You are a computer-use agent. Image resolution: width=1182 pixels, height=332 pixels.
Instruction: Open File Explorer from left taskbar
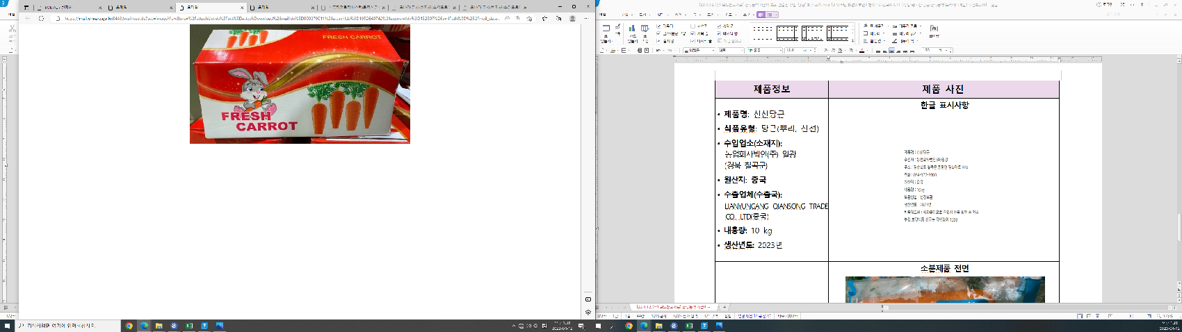point(159,325)
